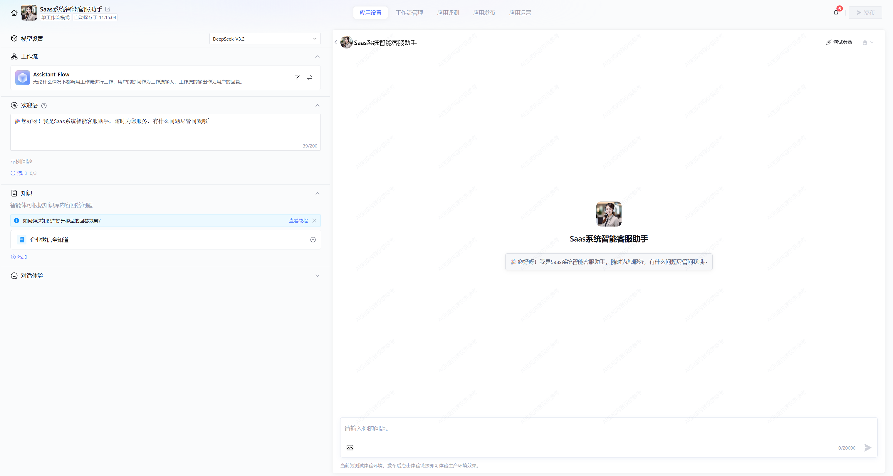
Task: Collapse the 欢迎语 section
Action: click(x=317, y=105)
